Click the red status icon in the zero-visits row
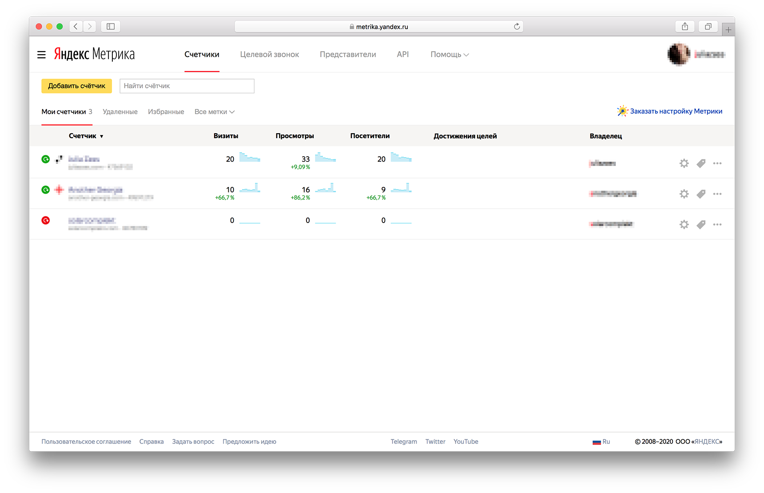 tap(45, 220)
